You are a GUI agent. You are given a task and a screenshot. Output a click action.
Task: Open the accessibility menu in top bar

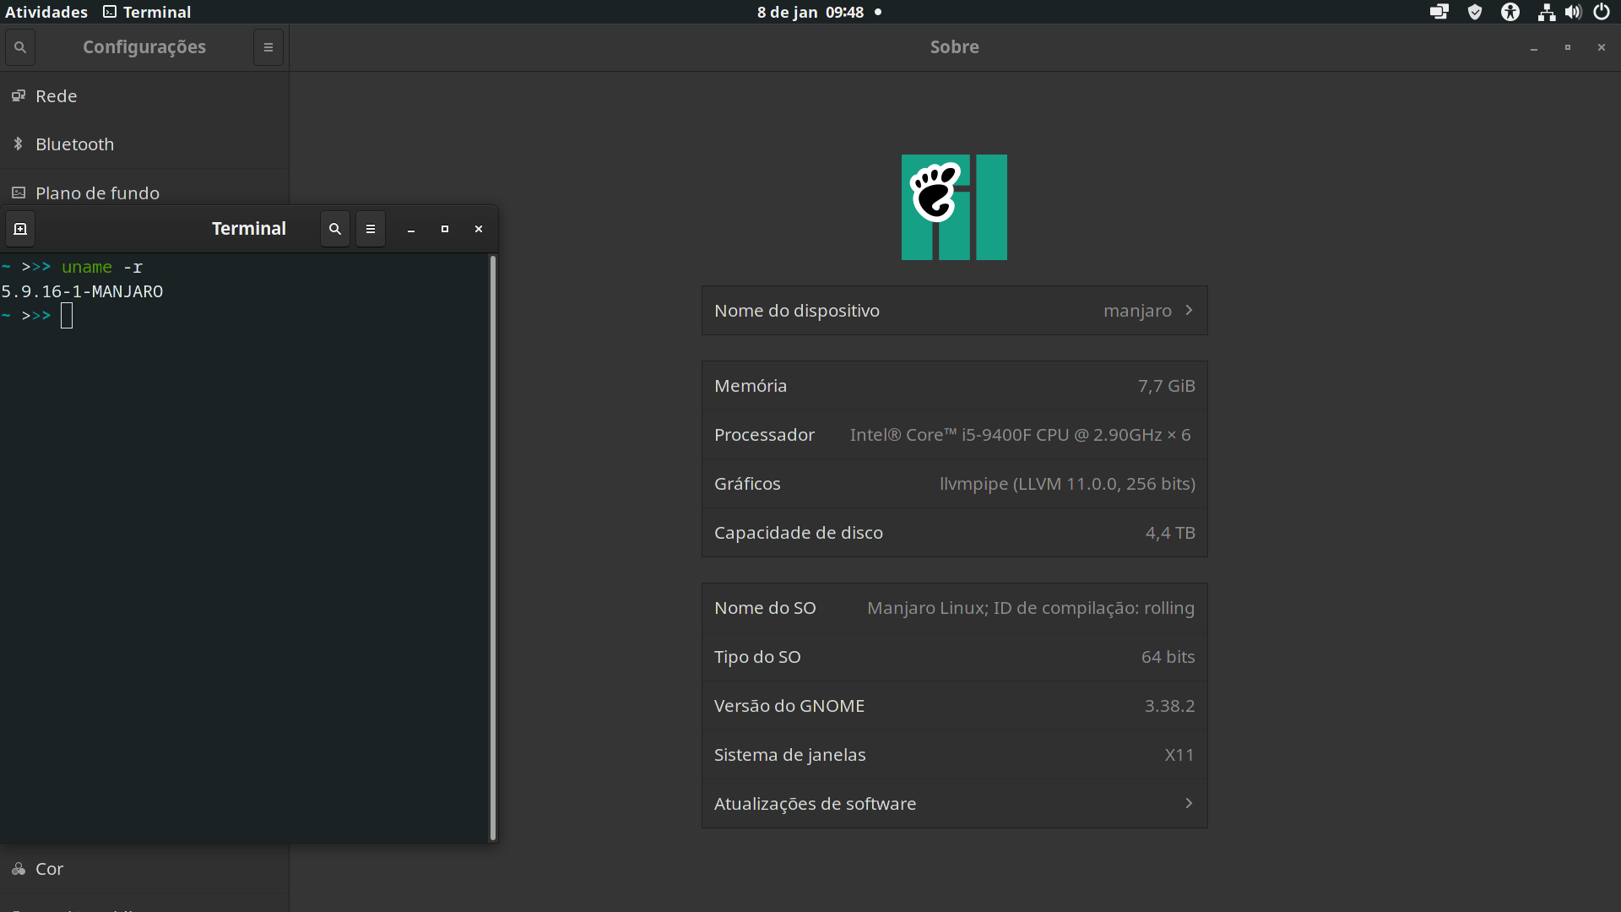click(1510, 12)
